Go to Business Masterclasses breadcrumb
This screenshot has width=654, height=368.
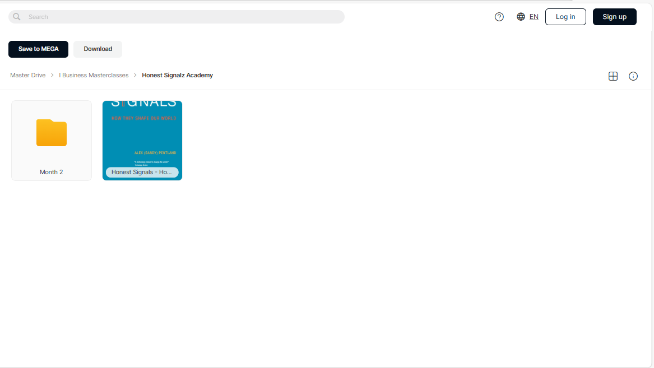(x=94, y=75)
